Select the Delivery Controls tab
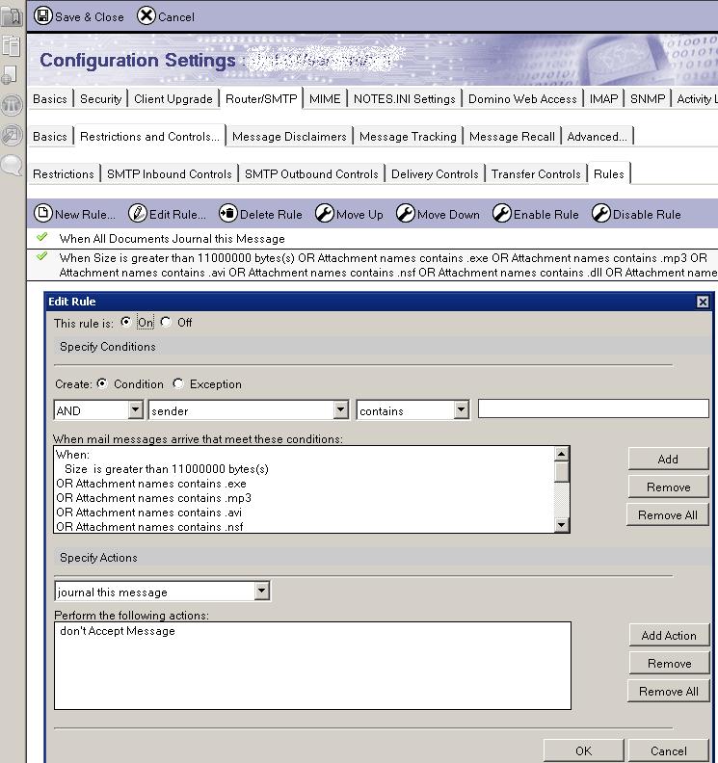This screenshot has height=763, width=718. click(x=435, y=174)
